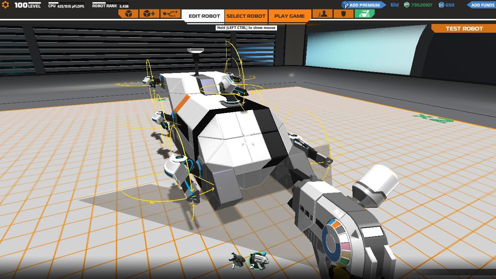Switch to the Select Robot tab
The height and width of the screenshot is (279, 496).
coord(246,16)
